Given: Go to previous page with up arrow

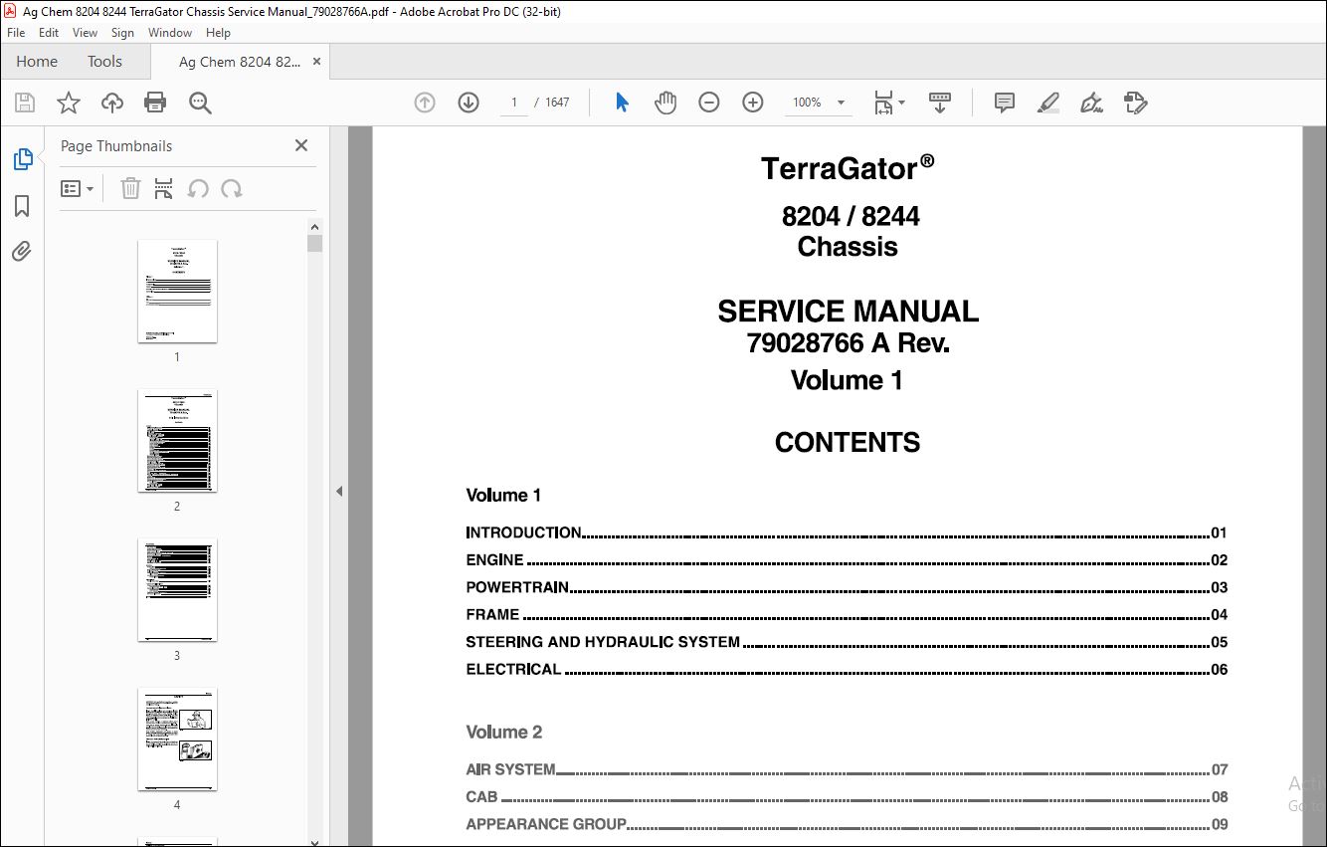Looking at the screenshot, I should coord(425,103).
